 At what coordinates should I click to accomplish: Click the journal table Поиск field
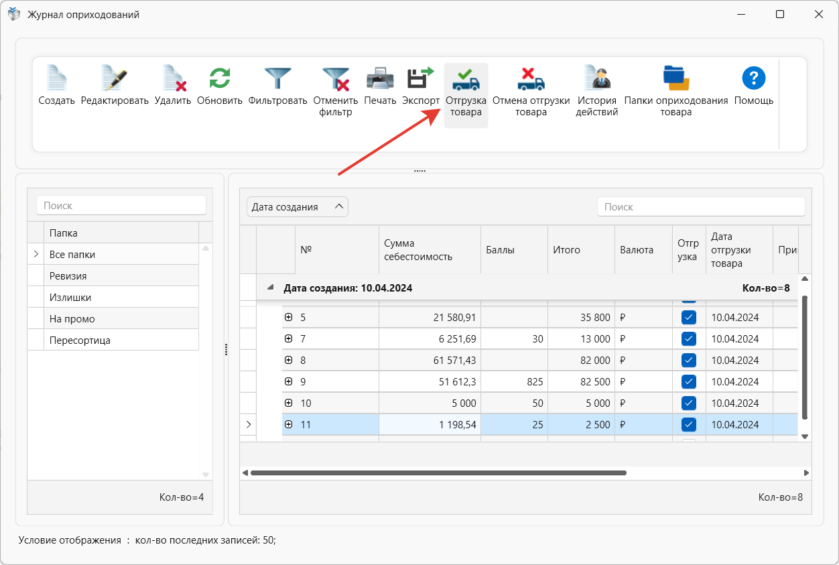tap(701, 207)
